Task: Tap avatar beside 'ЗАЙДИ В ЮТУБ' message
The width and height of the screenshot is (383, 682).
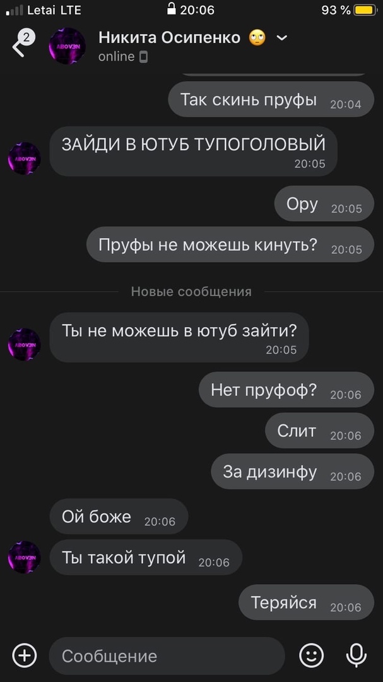Action: pyautogui.click(x=25, y=159)
